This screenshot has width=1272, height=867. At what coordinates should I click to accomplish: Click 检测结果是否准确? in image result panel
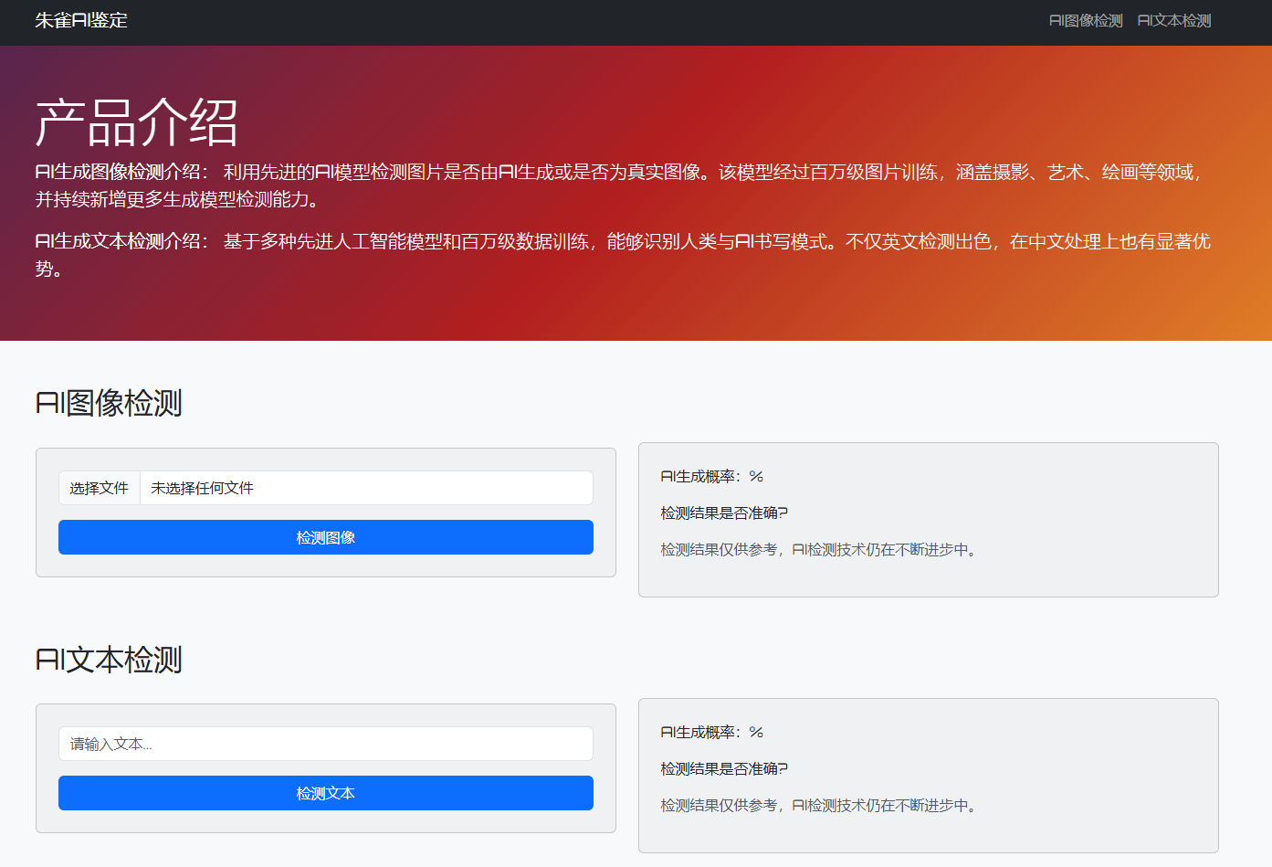[723, 513]
